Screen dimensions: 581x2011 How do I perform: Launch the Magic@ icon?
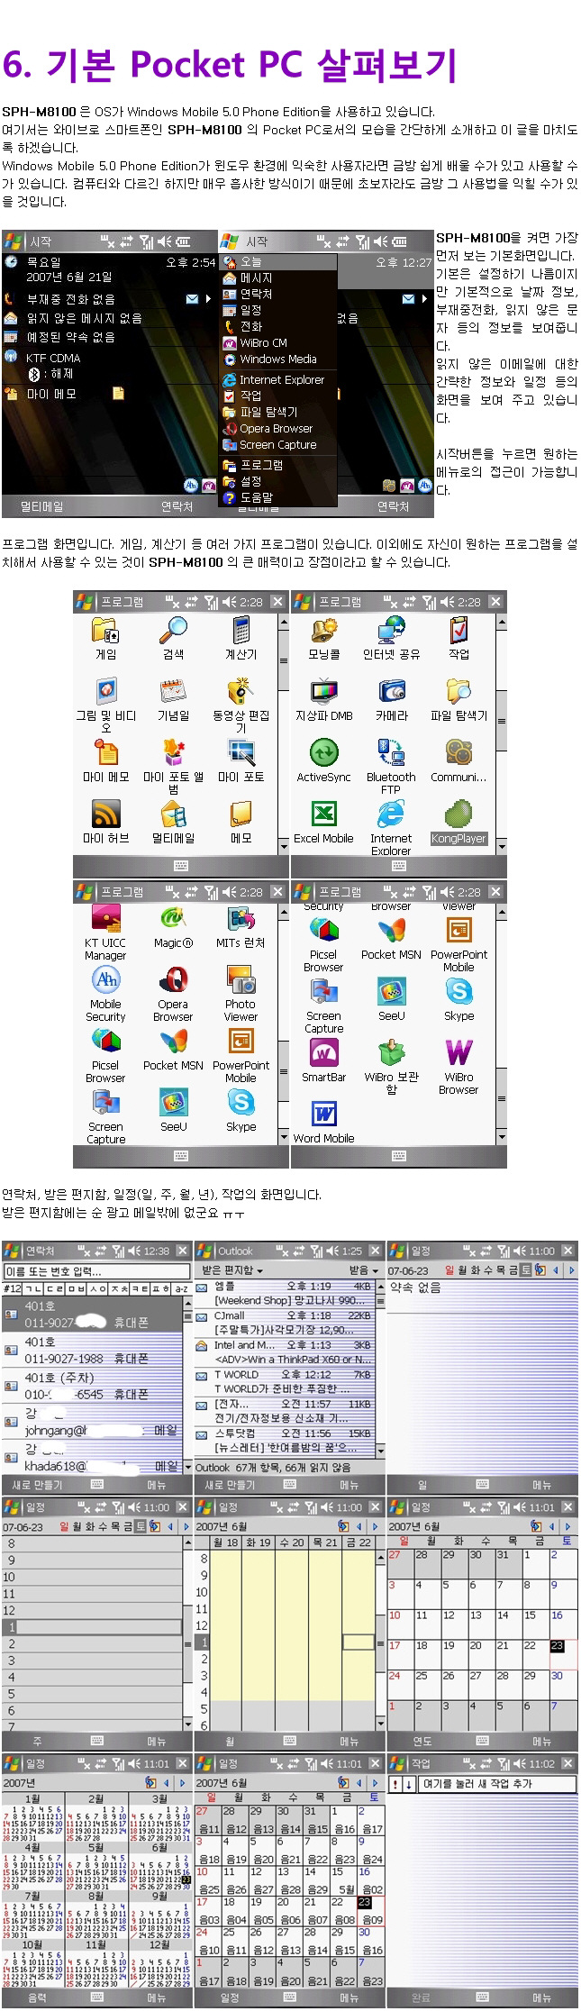pyautogui.click(x=173, y=919)
